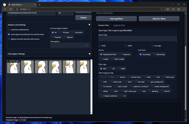Viewport: 189px width, 124px height.
Task: Select No for Use Interrogator Caption
Action: point(54,33)
